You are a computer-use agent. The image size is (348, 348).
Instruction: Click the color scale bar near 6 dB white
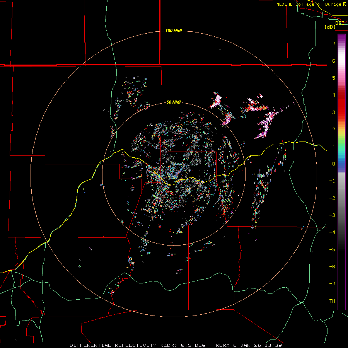341,61
